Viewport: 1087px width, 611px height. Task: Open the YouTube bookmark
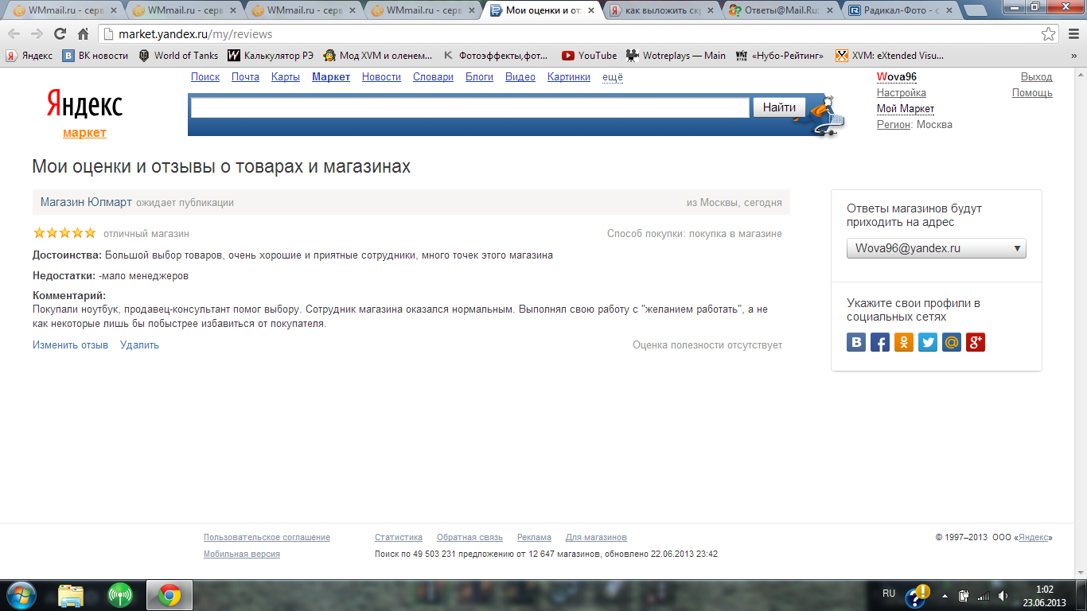tap(589, 56)
